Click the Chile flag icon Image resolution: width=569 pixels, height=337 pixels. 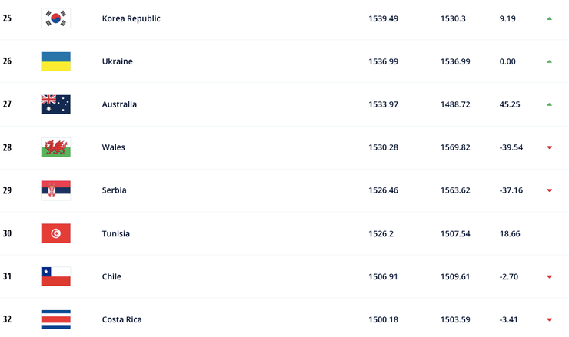click(55, 276)
